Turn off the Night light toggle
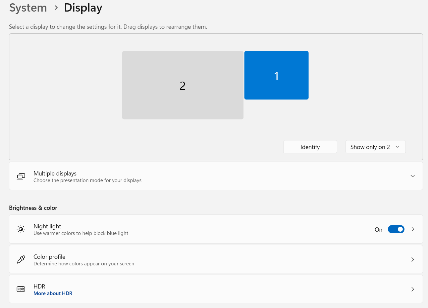Image resolution: width=428 pixels, height=308 pixels. 396,229
